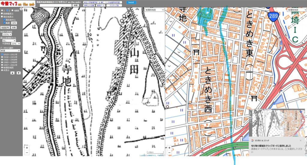
Task: Select the 2-screen layout option
Action: point(7,10)
